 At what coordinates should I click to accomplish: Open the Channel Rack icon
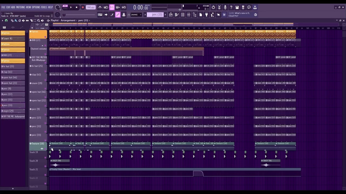pyautogui.click(x=183, y=15)
